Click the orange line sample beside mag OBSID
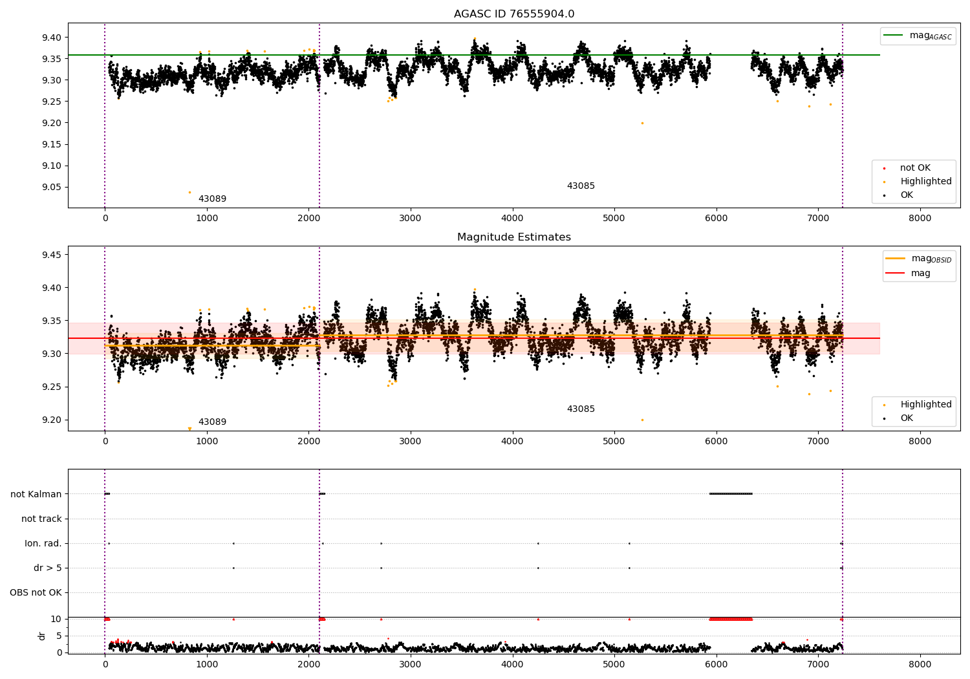Viewport: 970px width, 679px height. tap(895, 259)
